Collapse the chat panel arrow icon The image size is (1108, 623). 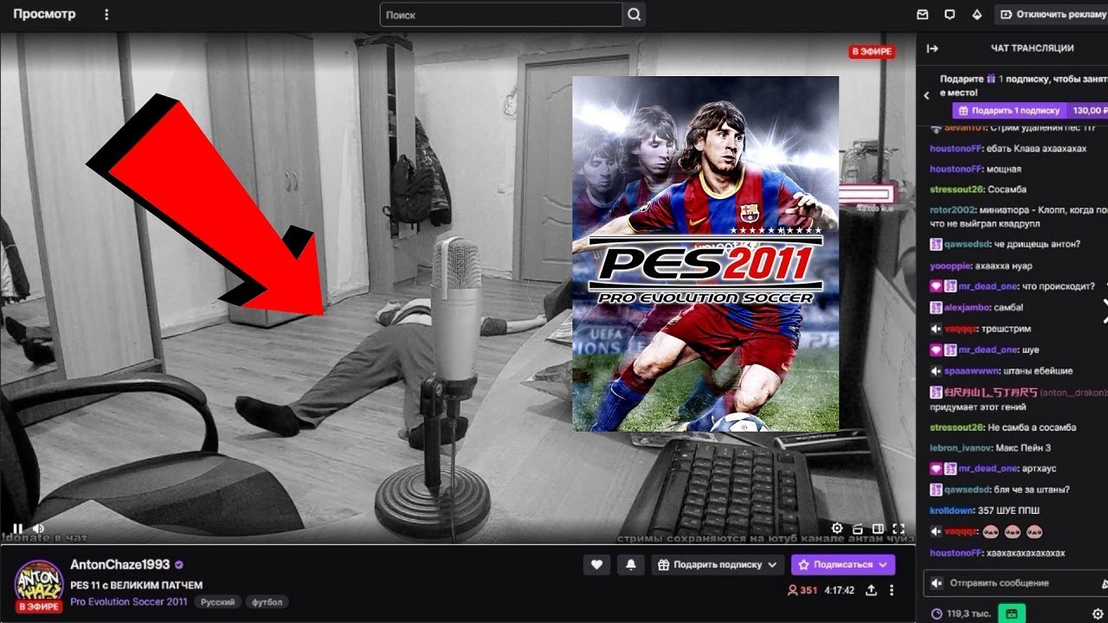tap(932, 48)
